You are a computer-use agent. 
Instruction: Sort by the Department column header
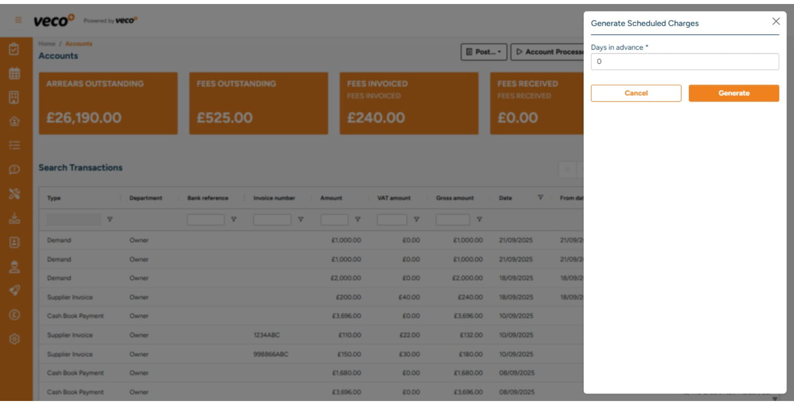[146, 198]
